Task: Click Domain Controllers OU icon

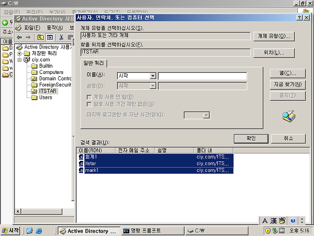Action: (34, 79)
